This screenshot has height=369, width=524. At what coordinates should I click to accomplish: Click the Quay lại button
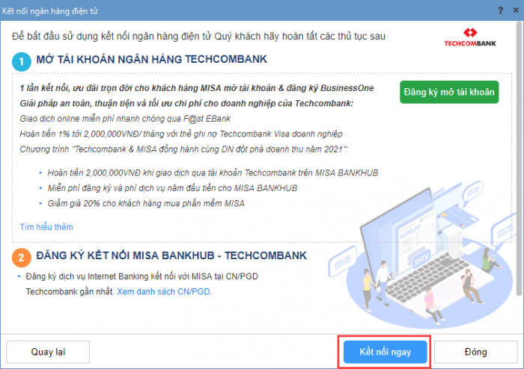pos(48,352)
